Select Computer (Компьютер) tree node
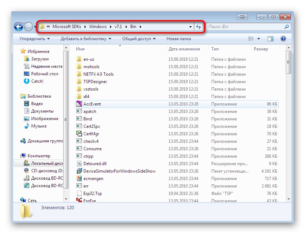Screen dimensions: 305x234 [39, 156]
